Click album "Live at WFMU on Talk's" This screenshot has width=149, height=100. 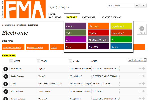point(81,69)
